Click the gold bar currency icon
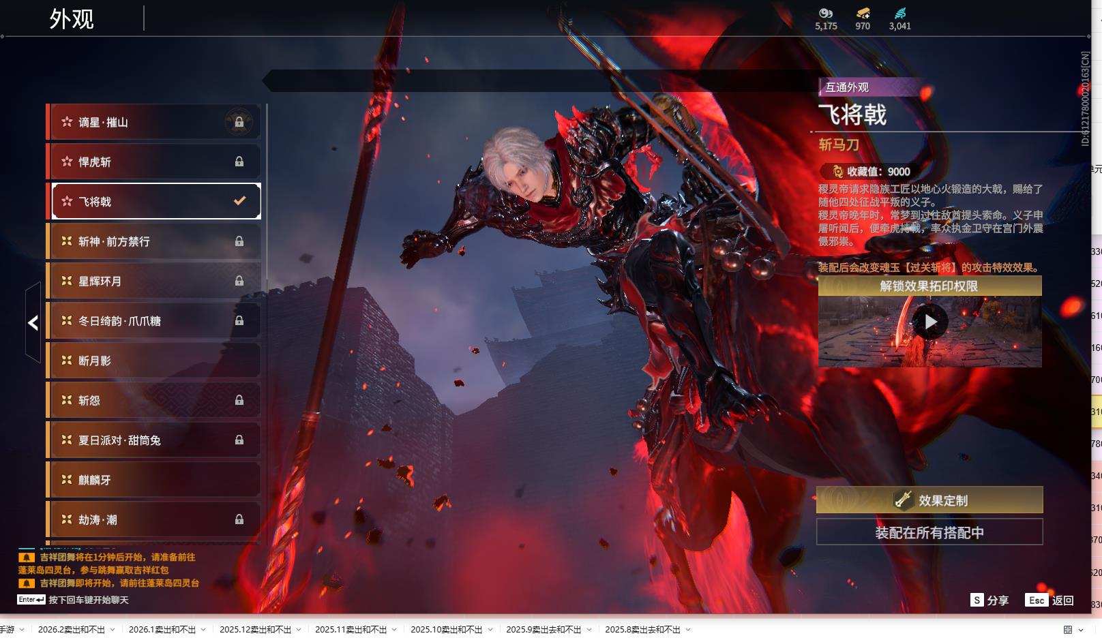1102x640 pixels. [863, 13]
